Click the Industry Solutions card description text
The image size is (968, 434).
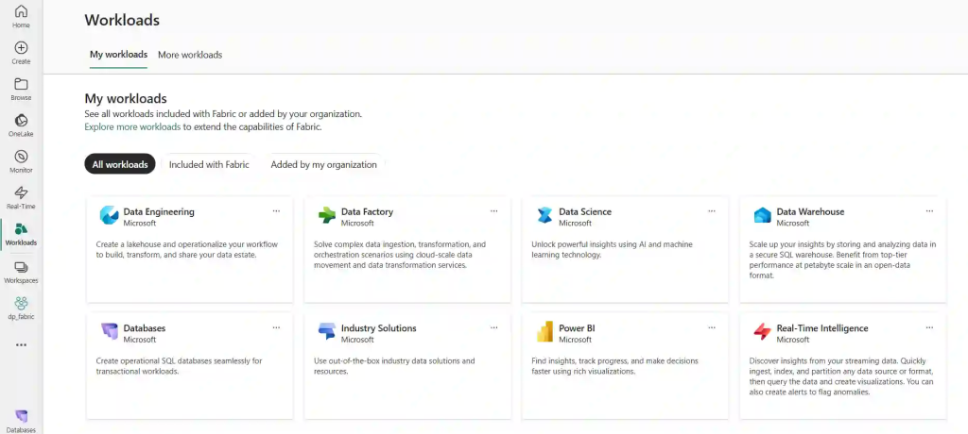394,366
